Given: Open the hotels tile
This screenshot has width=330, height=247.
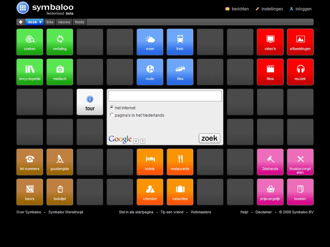Looking at the screenshot, I should pyautogui.click(x=150, y=162).
